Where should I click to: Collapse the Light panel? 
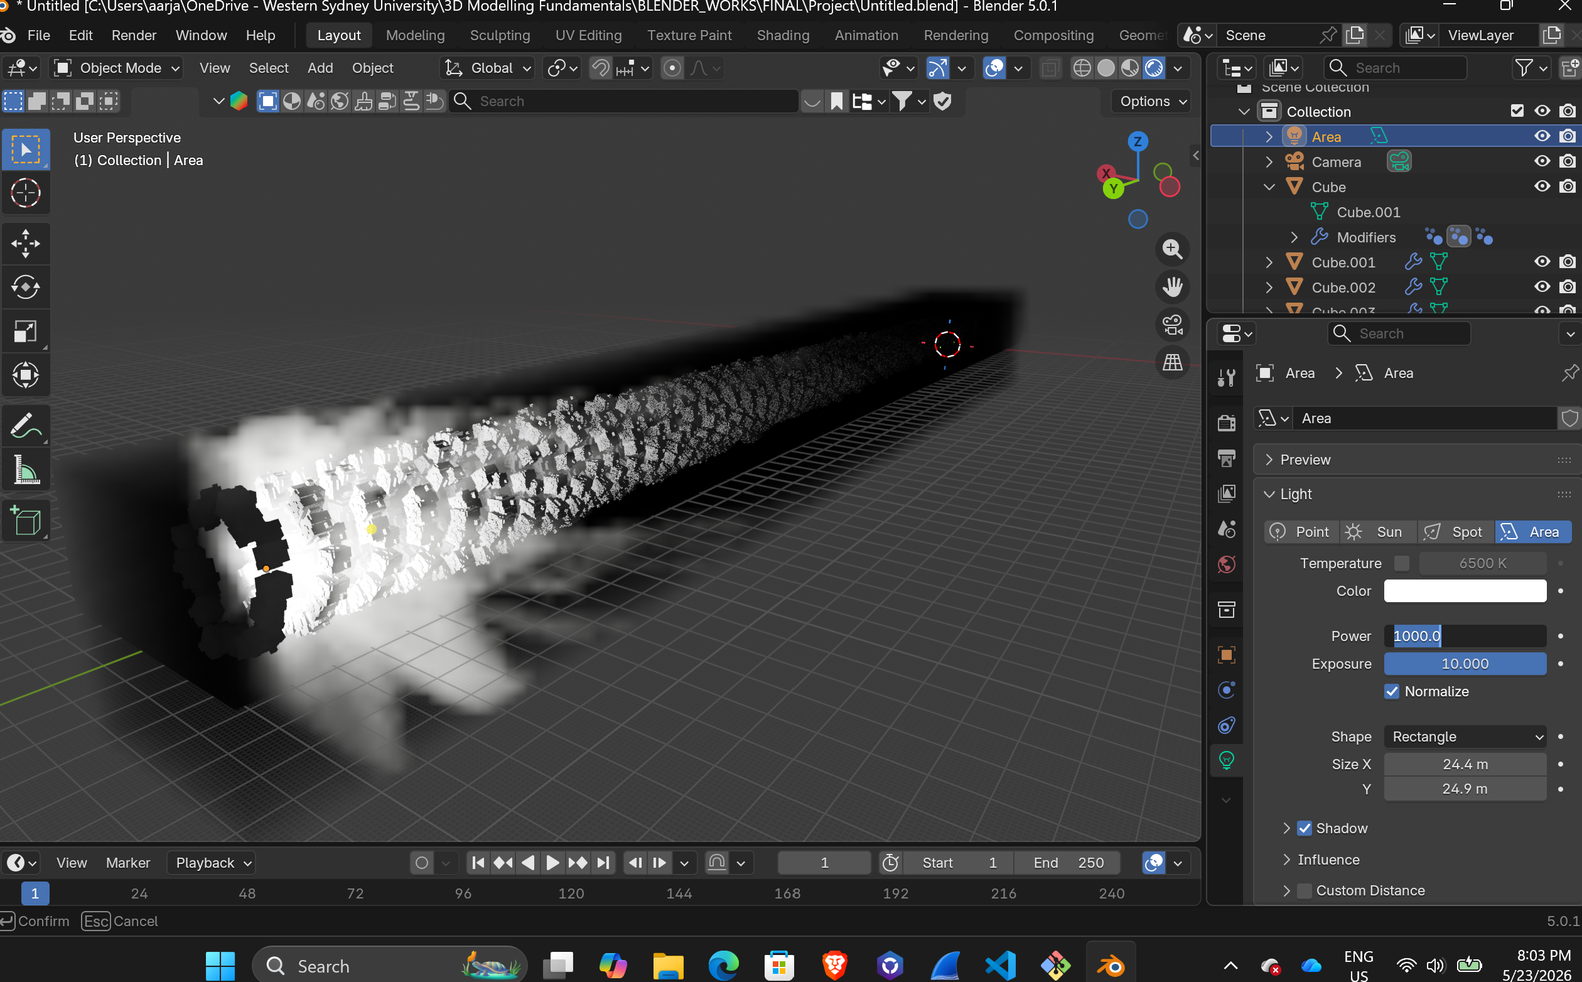point(1269,495)
